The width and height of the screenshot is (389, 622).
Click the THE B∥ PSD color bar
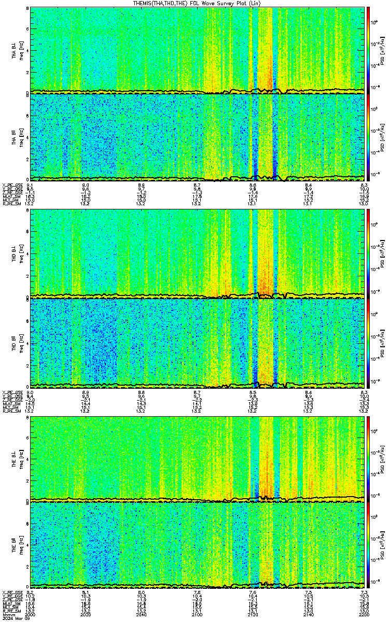click(368, 545)
